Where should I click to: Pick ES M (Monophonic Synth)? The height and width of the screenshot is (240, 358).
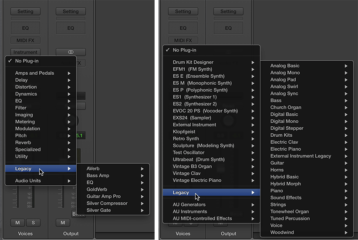211,83
